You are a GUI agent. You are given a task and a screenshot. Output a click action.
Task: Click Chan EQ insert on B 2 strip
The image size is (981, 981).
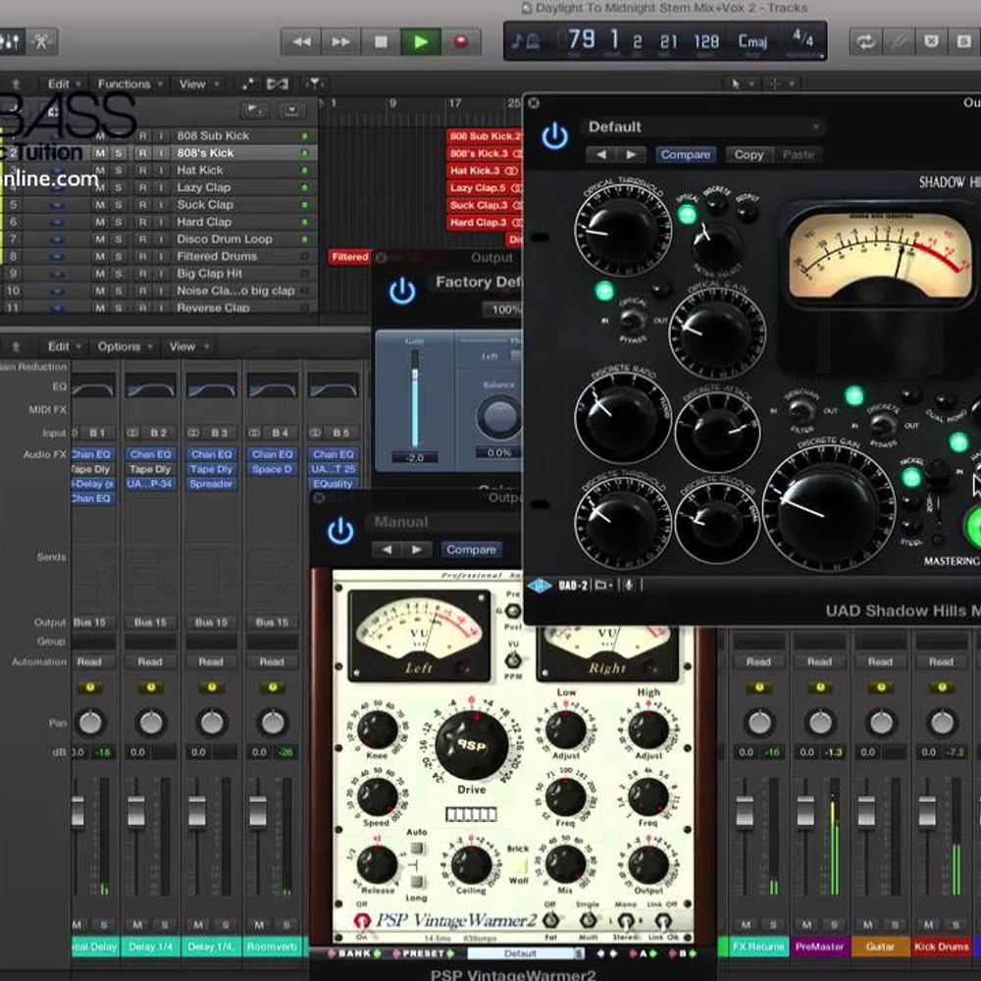point(150,454)
